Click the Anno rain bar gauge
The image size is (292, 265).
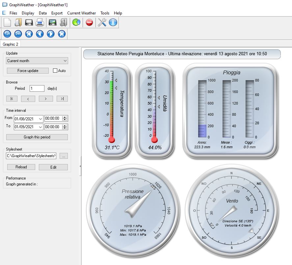click(x=202, y=109)
